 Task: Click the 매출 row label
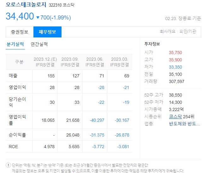(13, 75)
